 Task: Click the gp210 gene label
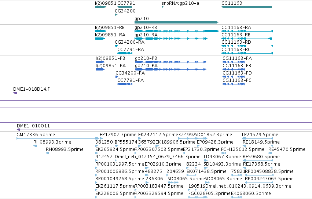(142, 18)
